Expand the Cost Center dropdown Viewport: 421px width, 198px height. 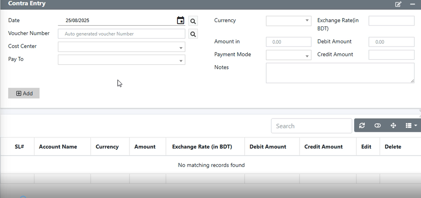121,47
